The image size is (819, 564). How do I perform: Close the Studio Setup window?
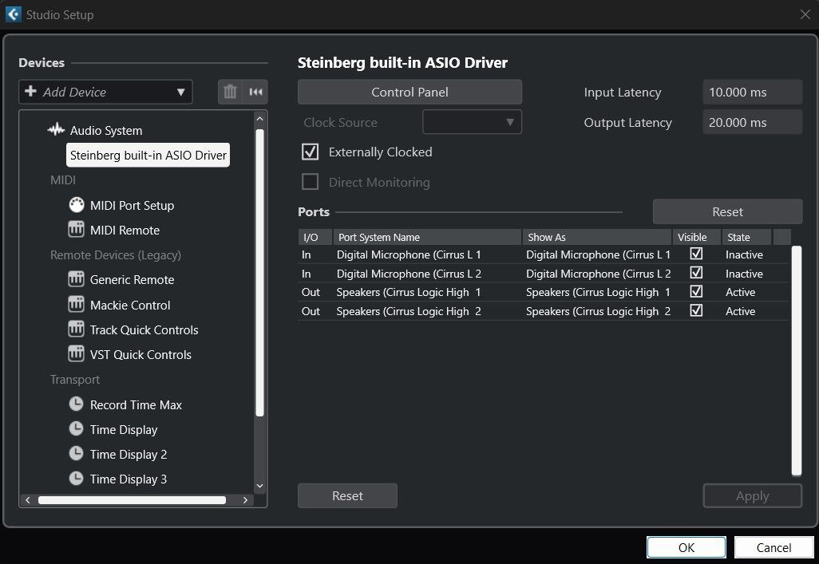[x=805, y=14]
